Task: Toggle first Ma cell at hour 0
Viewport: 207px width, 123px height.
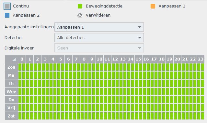Action: [x=20, y=75]
